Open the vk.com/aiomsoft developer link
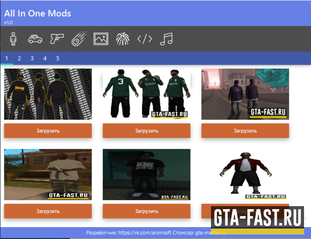This screenshot has height=239, width=311. [x=145, y=233]
